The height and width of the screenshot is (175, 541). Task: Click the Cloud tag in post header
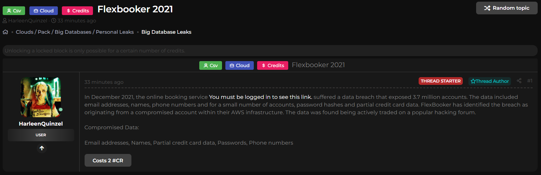[239, 65]
